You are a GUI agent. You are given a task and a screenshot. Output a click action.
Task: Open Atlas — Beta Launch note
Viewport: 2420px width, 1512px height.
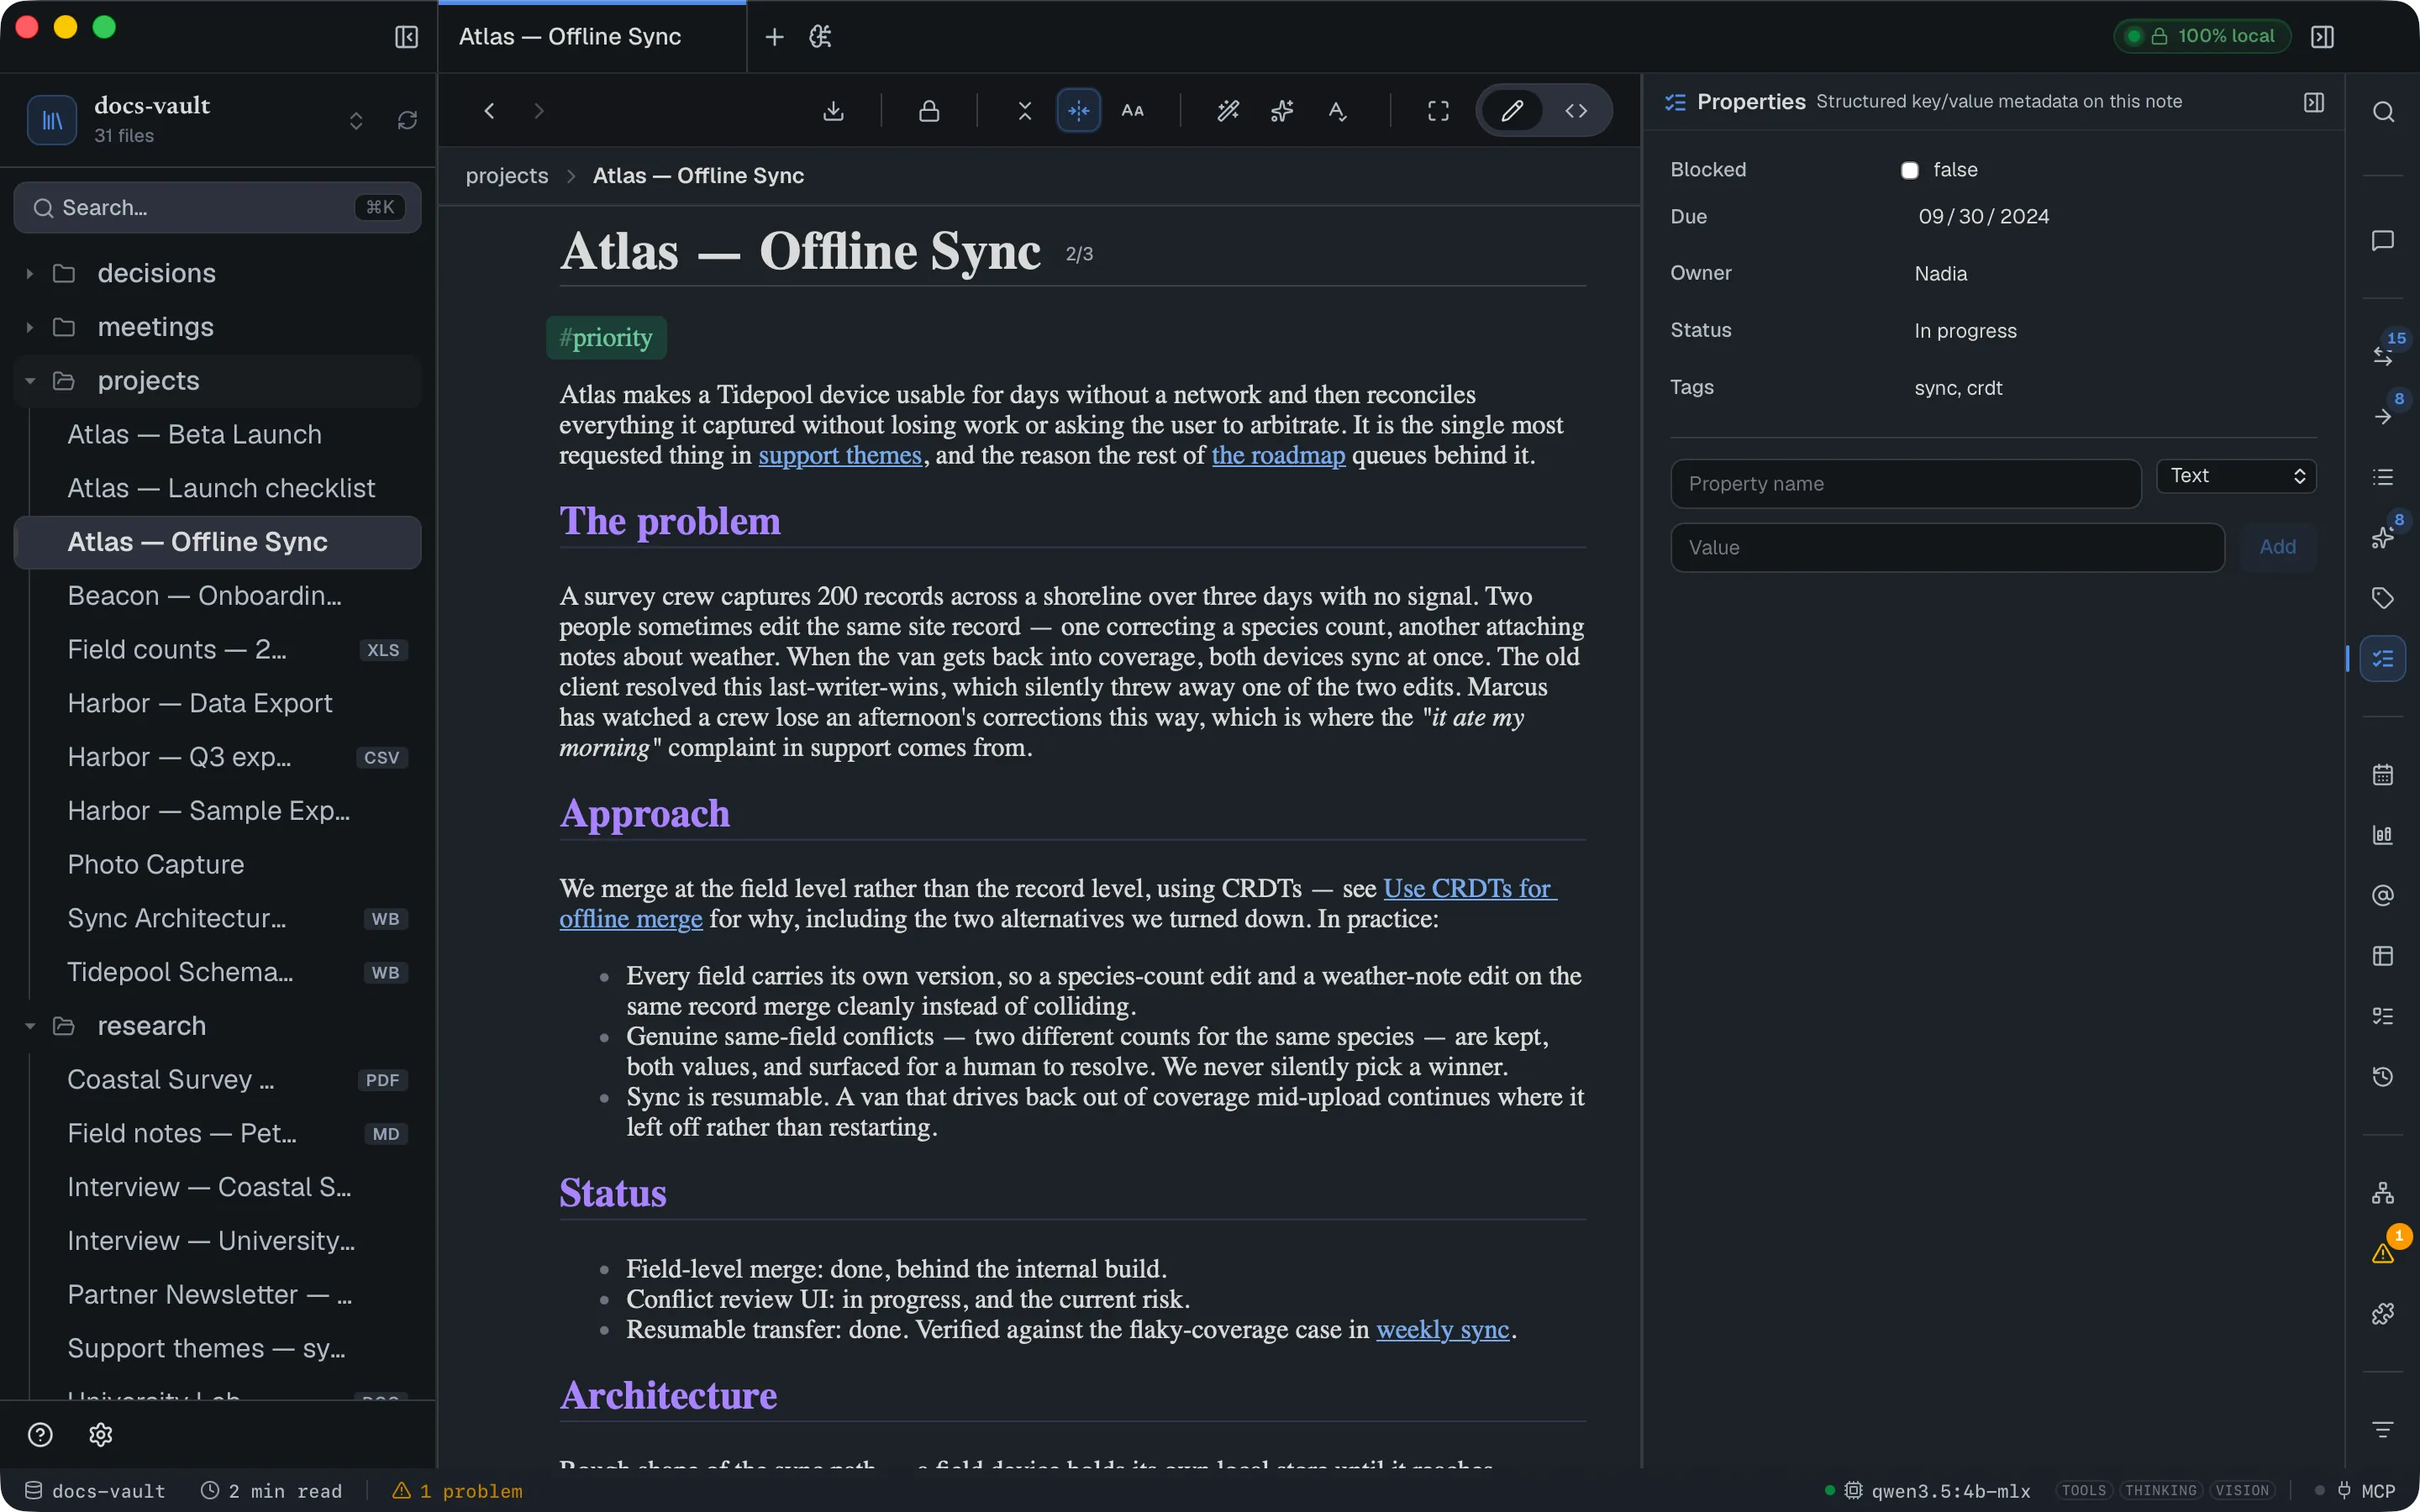[x=194, y=434]
